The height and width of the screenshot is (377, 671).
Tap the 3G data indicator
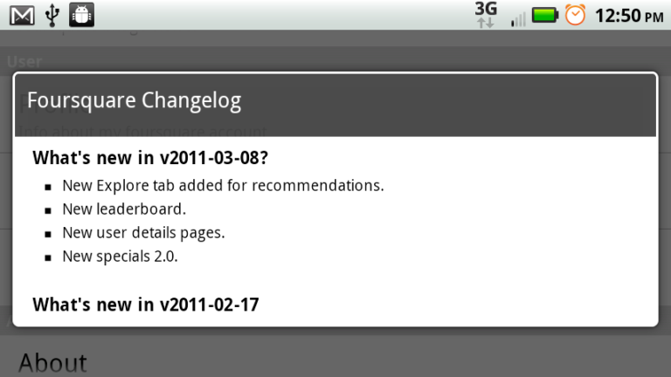coord(486,16)
